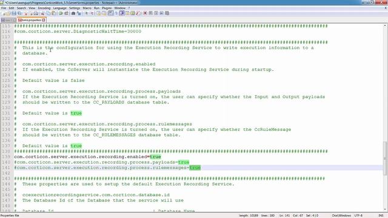Open the Settings menu
Image resolution: width=388 pixels, height=218 pixels.
[75, 8]
